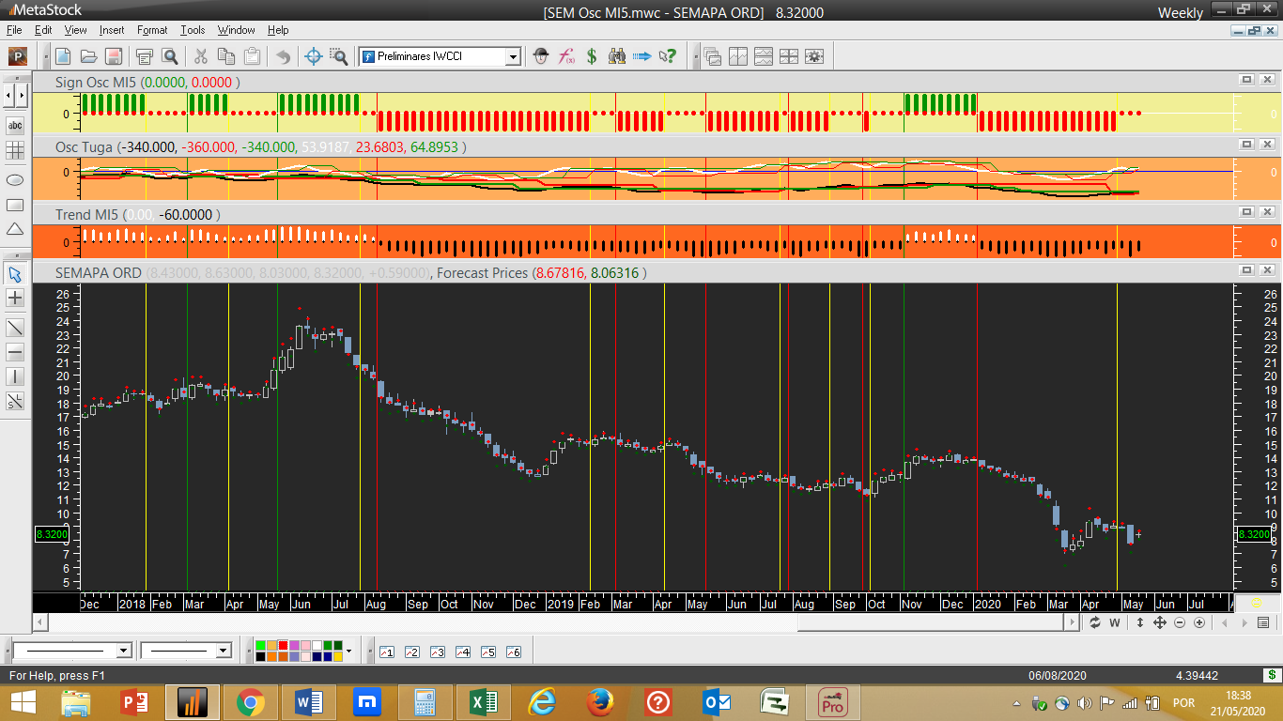Open The Explorer binoculars icon

[x=617, y=56]
